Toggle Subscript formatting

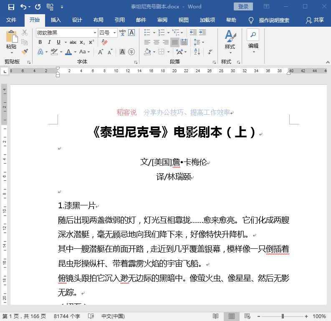(82, 43)
